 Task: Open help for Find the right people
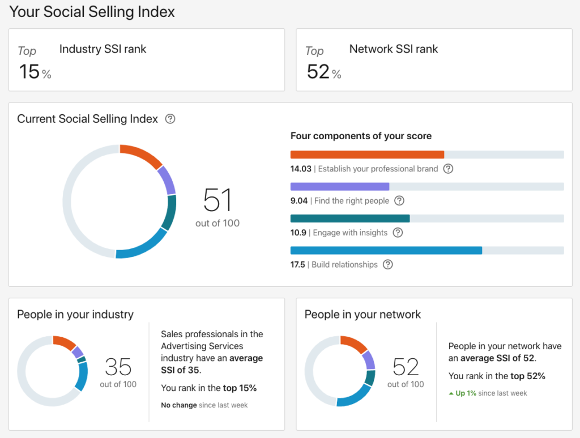coord(398,201)
